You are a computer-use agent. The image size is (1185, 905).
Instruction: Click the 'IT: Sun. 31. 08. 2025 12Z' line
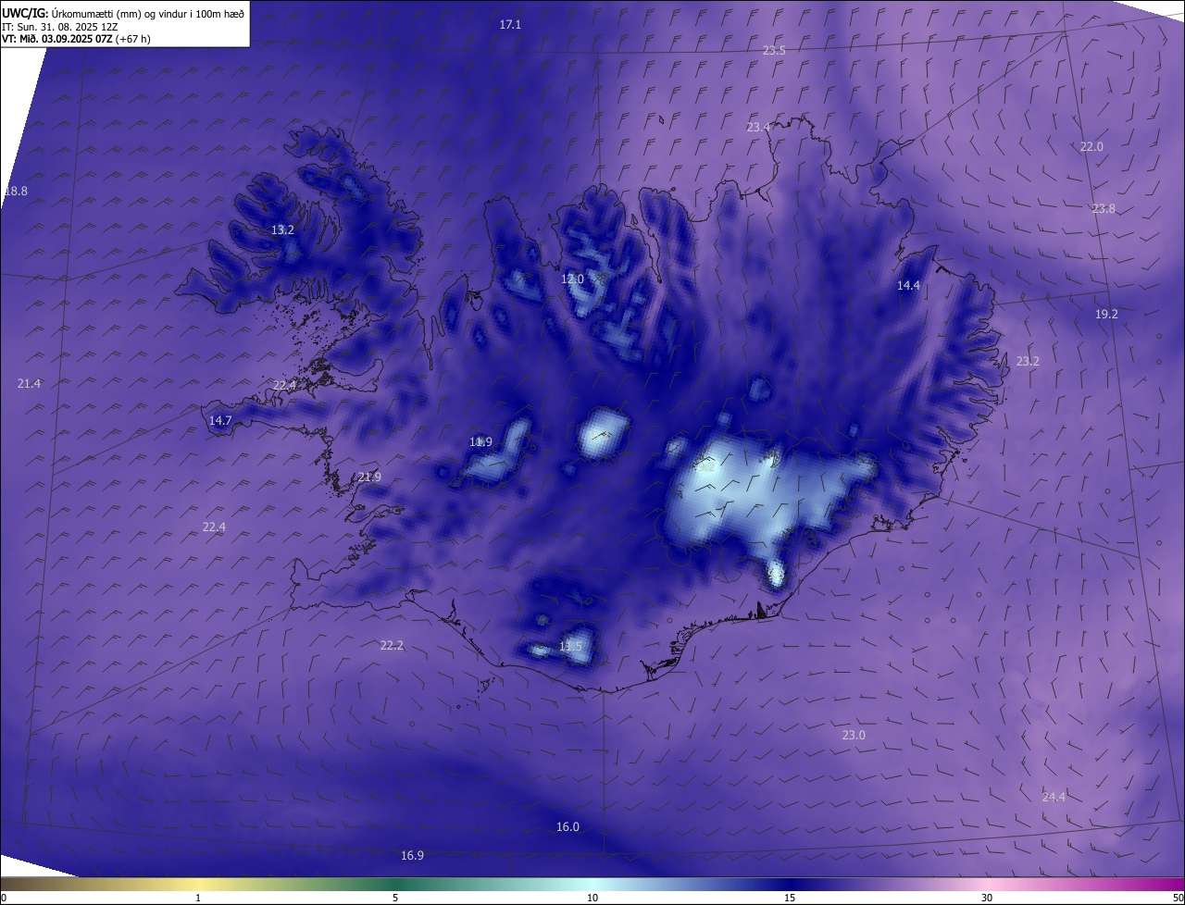click(59, 27)
